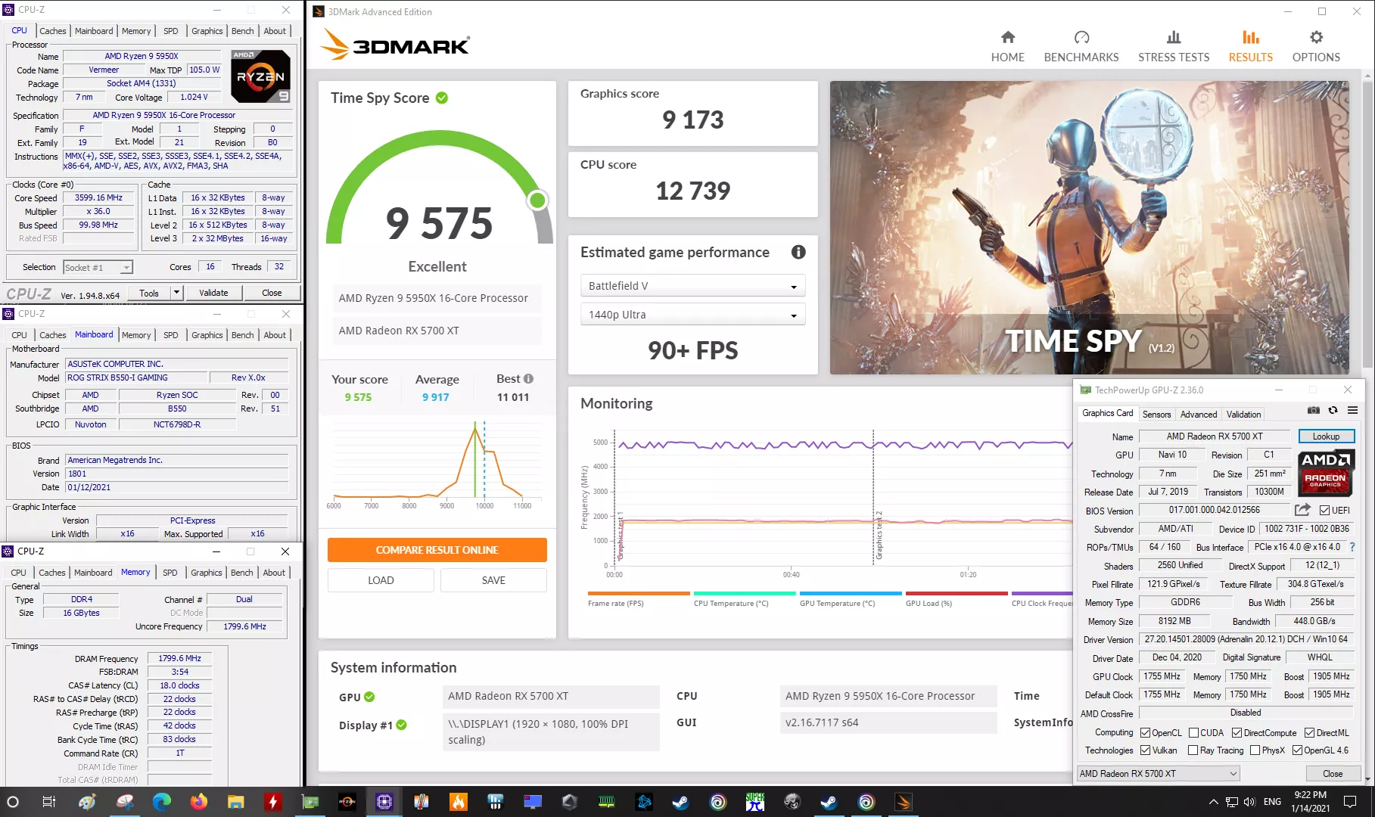Click the Compare Result Online button

point(437,550)
